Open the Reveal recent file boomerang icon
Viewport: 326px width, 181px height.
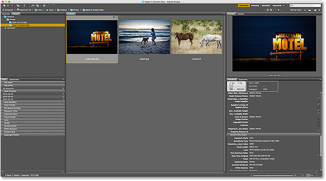[x=25, y=6]
